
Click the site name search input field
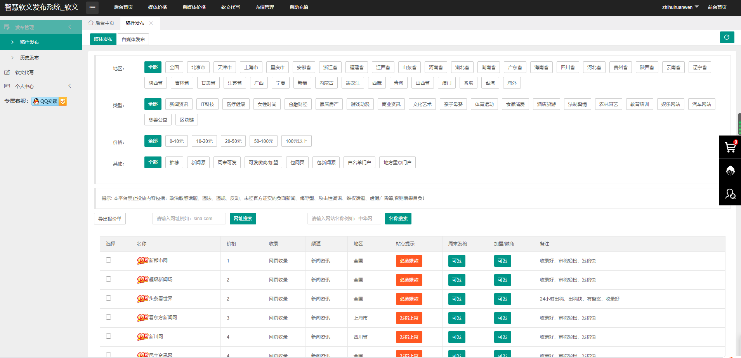coord(344,219)
